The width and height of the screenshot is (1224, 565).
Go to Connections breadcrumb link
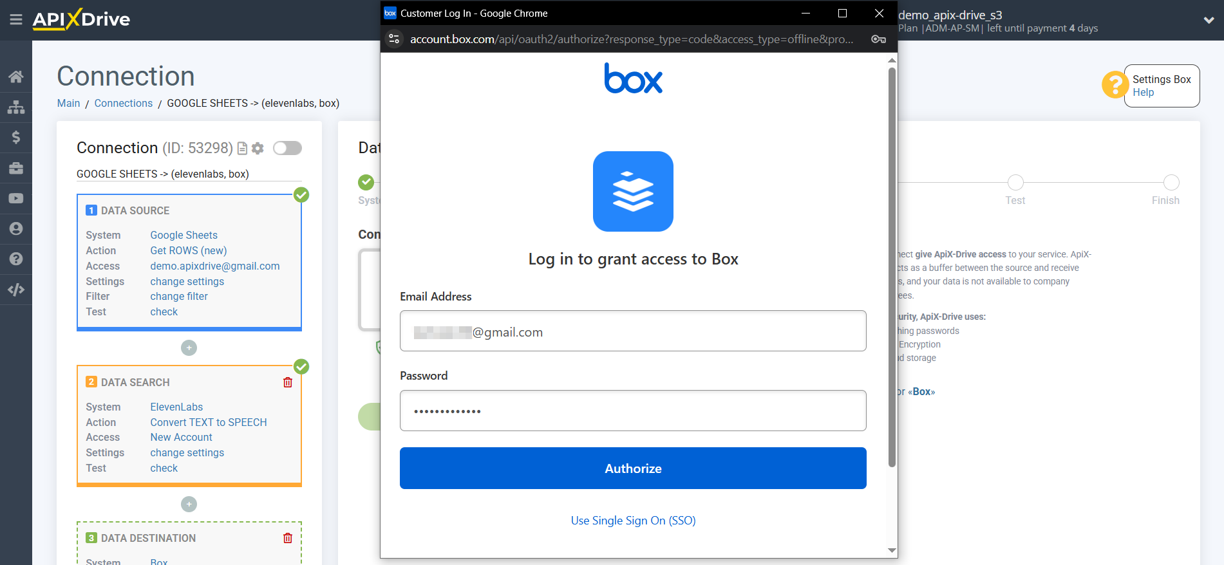tap(123, 103)
